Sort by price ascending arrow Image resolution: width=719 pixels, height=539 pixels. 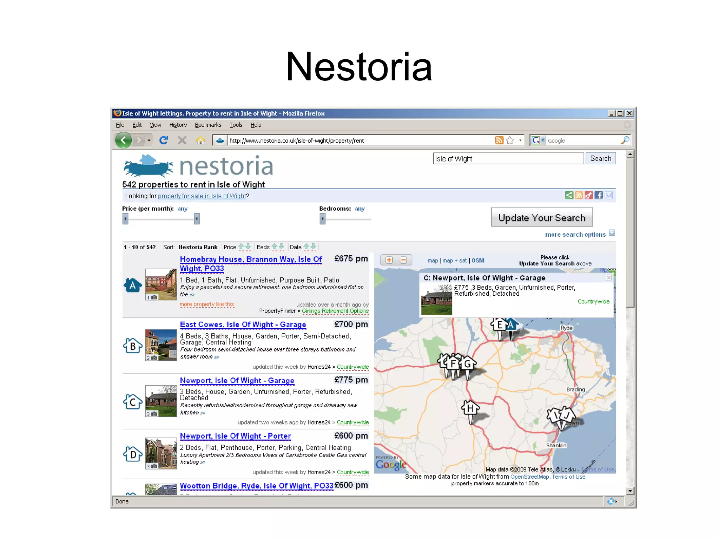pos(241,247)
